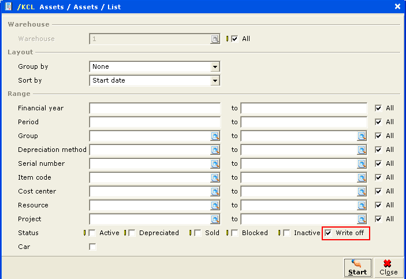Uncheck the Write off status checkbox

(x=328, y=233)
